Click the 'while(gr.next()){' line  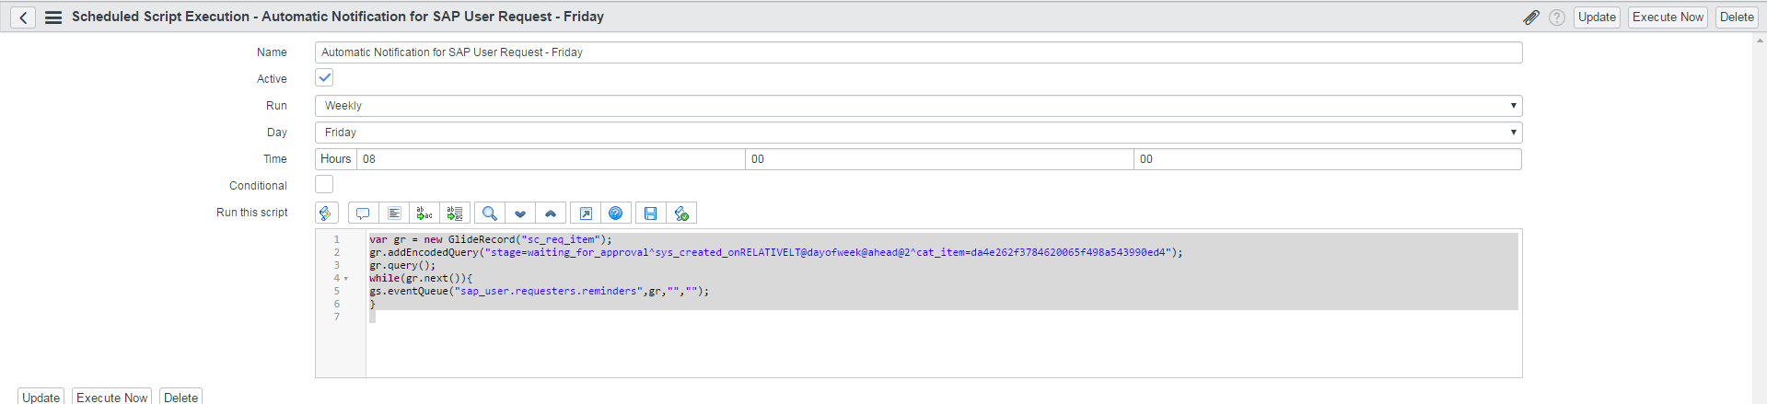click(x=420, y=278)
